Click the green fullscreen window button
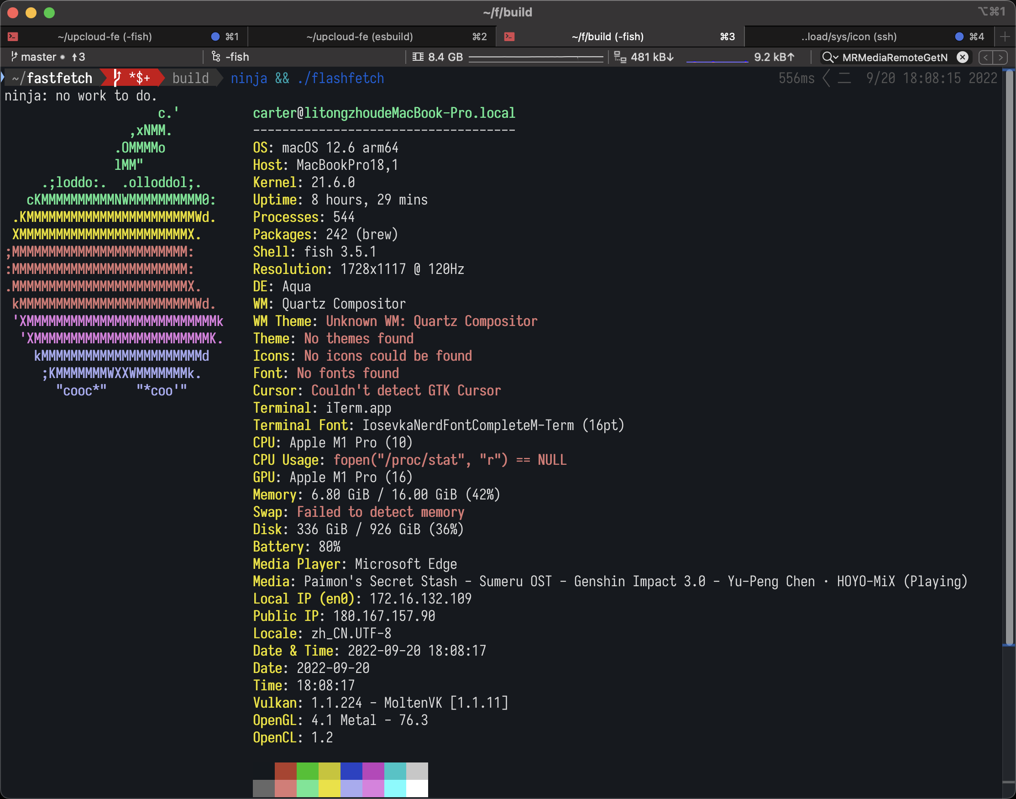This screenshot has width=1016, height=799. 49,13
